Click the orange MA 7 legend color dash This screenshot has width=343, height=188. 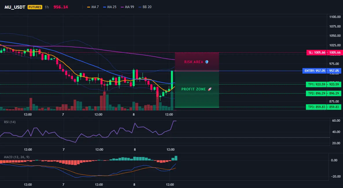click(89, 7)
